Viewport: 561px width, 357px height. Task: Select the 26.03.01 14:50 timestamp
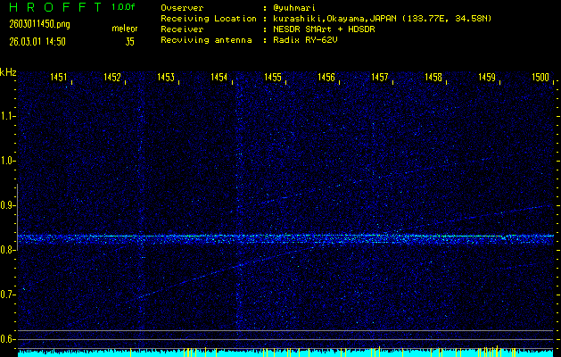(37, 42)
